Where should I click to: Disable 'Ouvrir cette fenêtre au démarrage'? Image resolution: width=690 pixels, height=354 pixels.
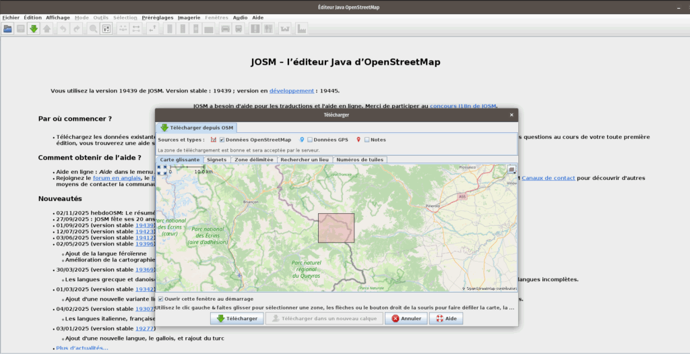point(160,299)
